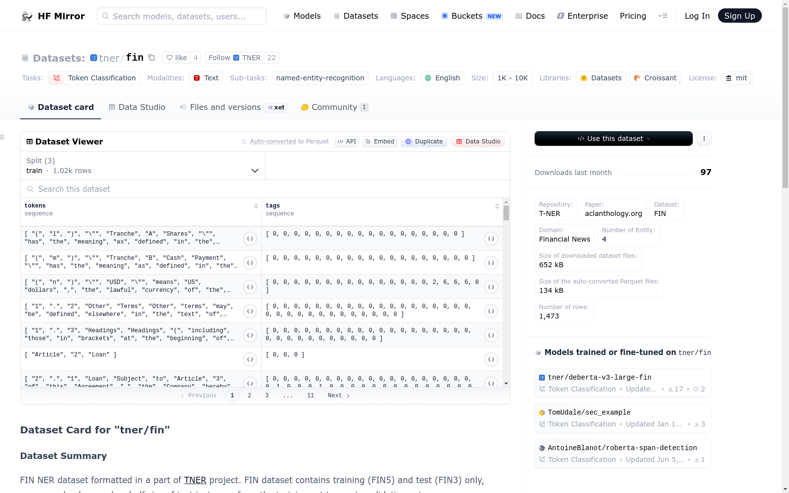Screen dimensions: 789x493
Task: Sort by the tags column
Action: (x=497, y=206)
